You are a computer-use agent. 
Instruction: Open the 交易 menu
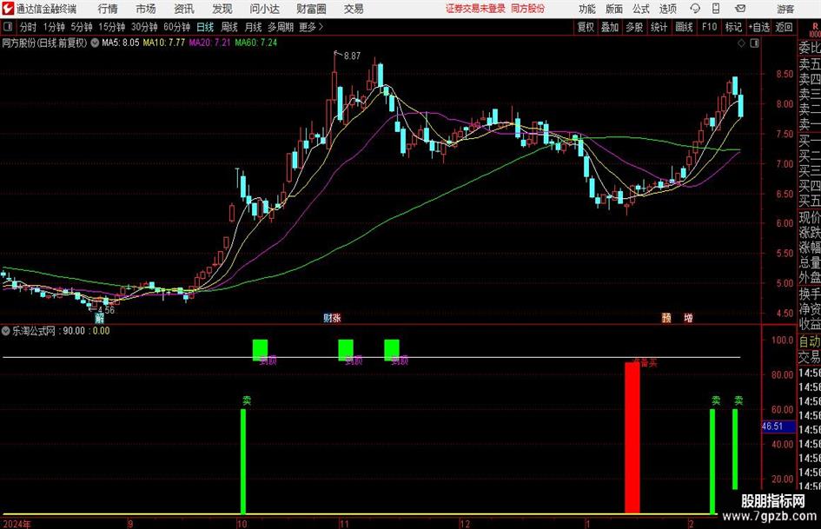[354, 9]
